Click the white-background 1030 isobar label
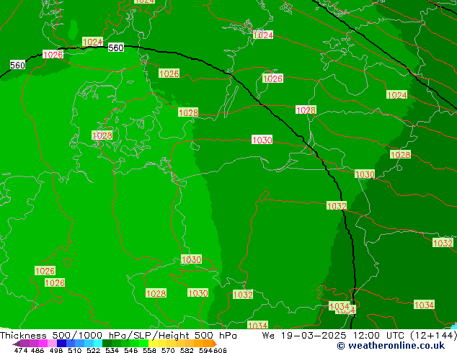 [262, 140]
